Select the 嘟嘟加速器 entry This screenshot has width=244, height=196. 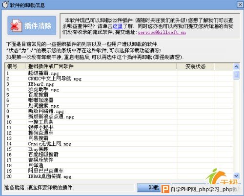[41, 100]
